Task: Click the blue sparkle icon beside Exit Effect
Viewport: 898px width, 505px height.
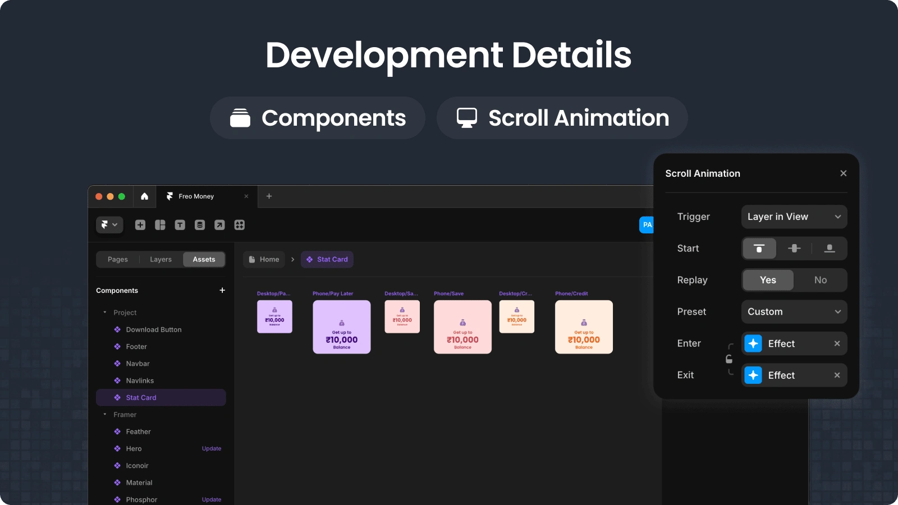Action: click(753, 375)
